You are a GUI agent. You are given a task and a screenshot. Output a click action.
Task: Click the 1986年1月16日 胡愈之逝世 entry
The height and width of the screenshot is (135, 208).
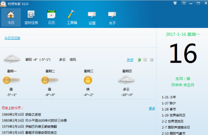[22, 114]
